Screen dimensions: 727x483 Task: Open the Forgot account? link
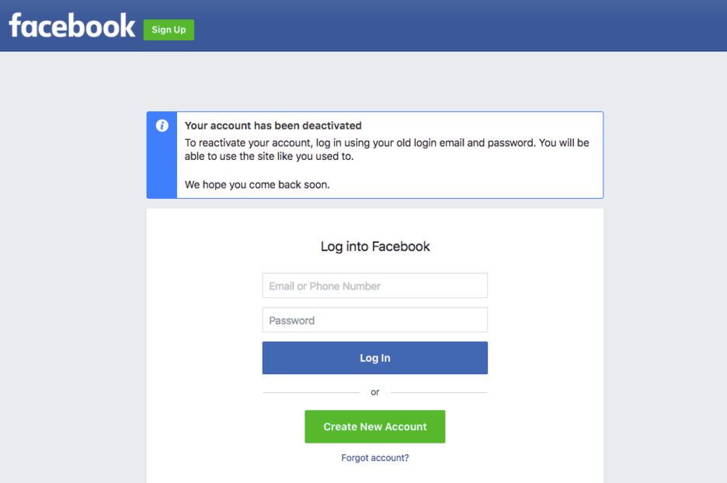374,458
